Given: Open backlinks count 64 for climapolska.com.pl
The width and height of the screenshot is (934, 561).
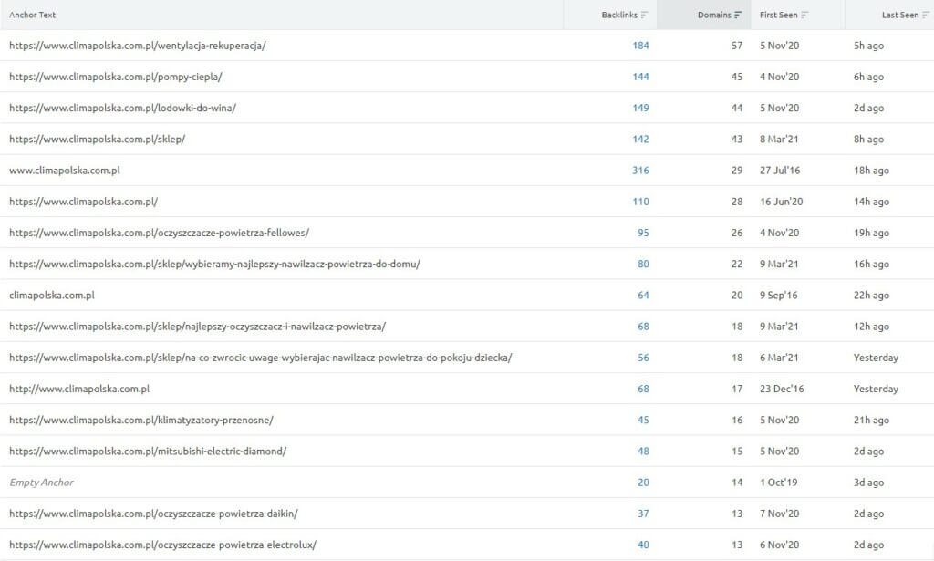Looking at the screenshot, I should [643, 295].
